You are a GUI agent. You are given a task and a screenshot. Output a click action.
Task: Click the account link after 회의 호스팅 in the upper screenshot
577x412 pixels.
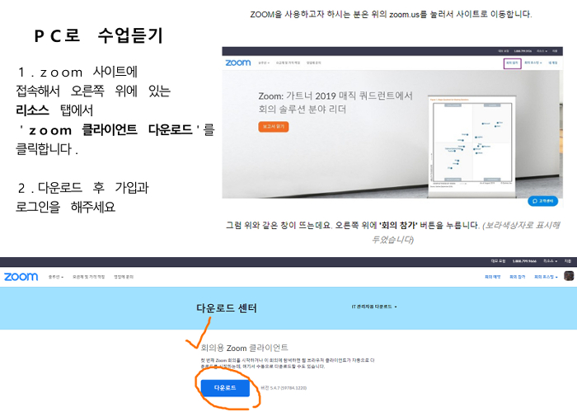(553, 63)
